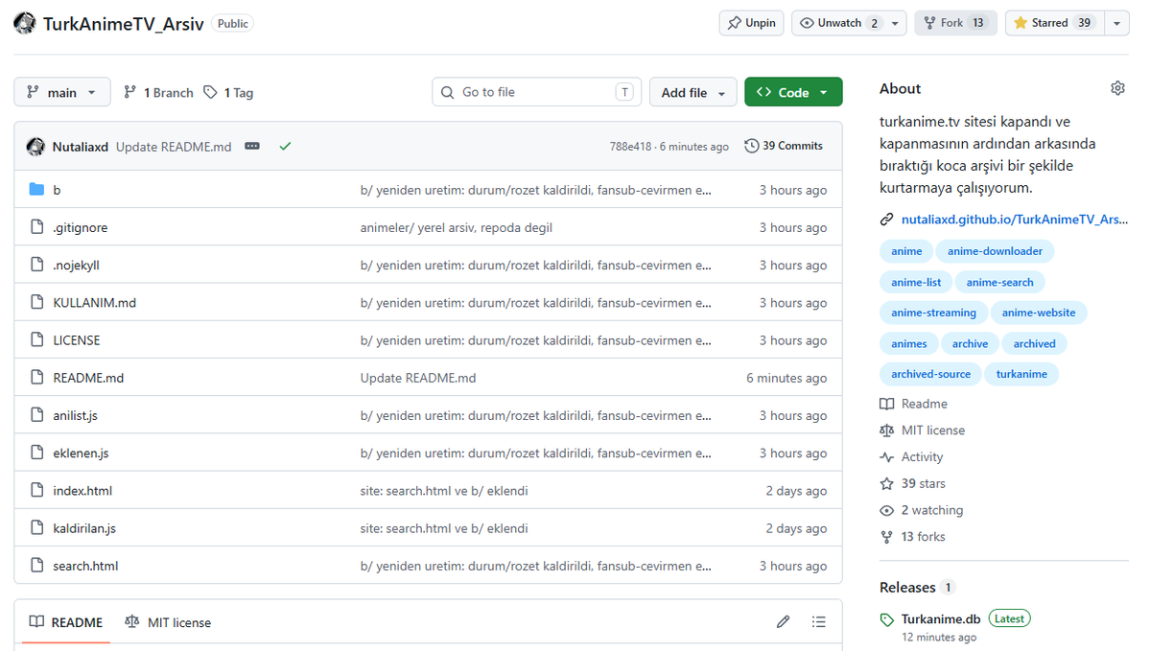This screenshot has width=1150, height=651.
Task: Click the history clock icon by 39 Commits
Action: click(x=751, y=146)
